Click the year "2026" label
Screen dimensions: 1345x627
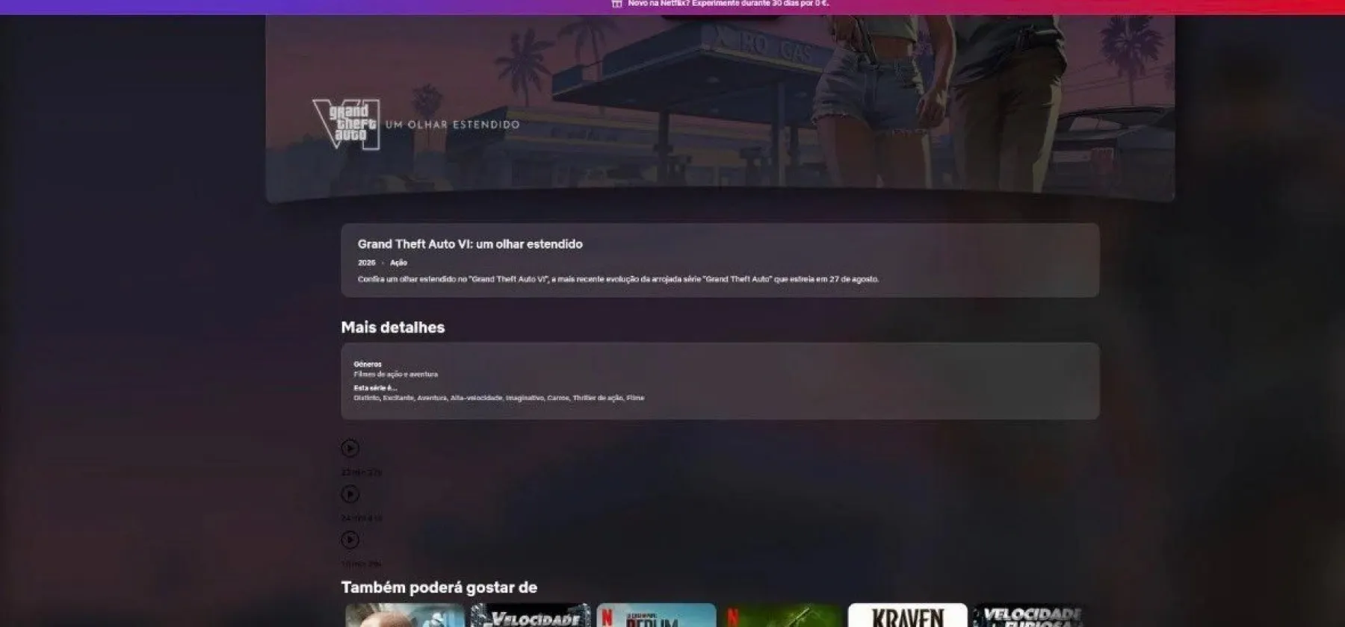pos(366,263)
